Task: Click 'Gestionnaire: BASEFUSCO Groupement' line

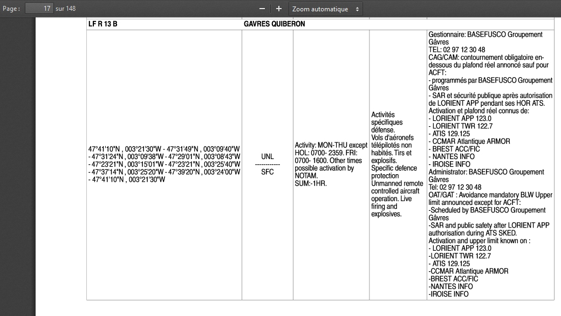Action: point(485,35)
